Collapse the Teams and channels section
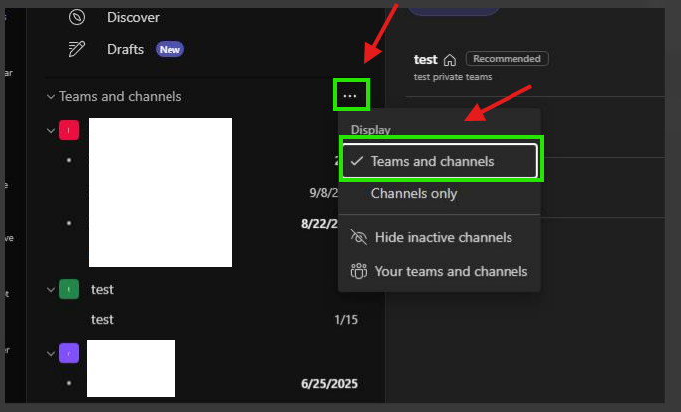681x412 pixels. pos(51,97)
